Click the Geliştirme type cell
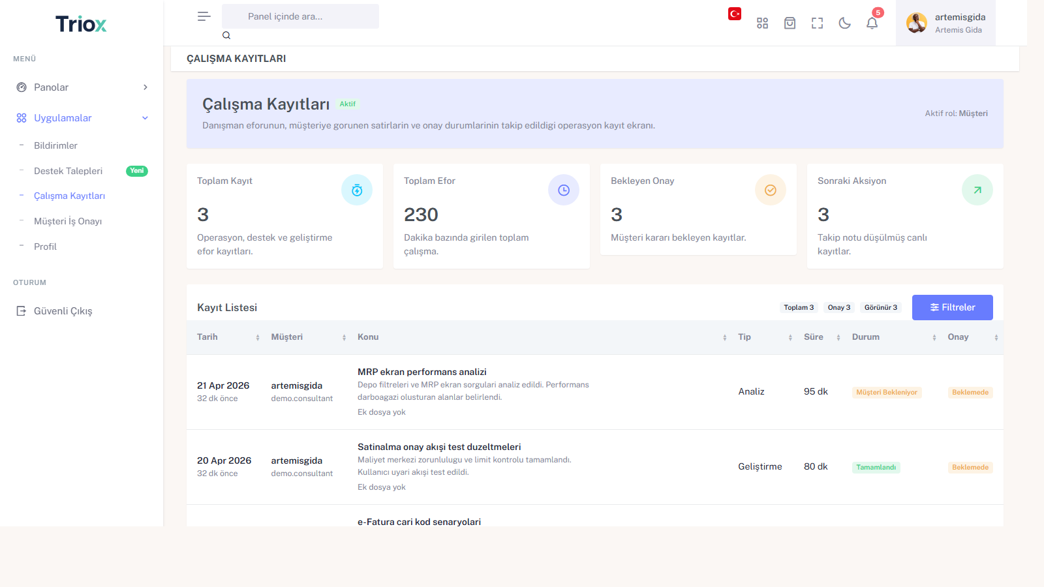Screen dimensions: 1044x587 pyautogui.click(x=760, y=466)
